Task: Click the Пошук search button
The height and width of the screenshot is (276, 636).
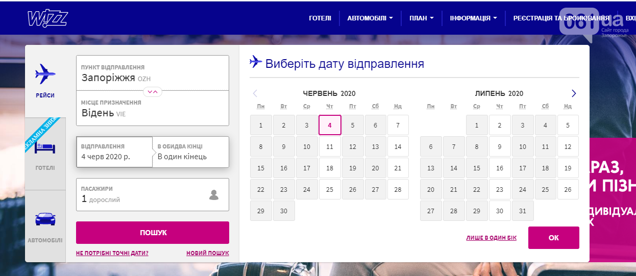Action: pos(153,233)
